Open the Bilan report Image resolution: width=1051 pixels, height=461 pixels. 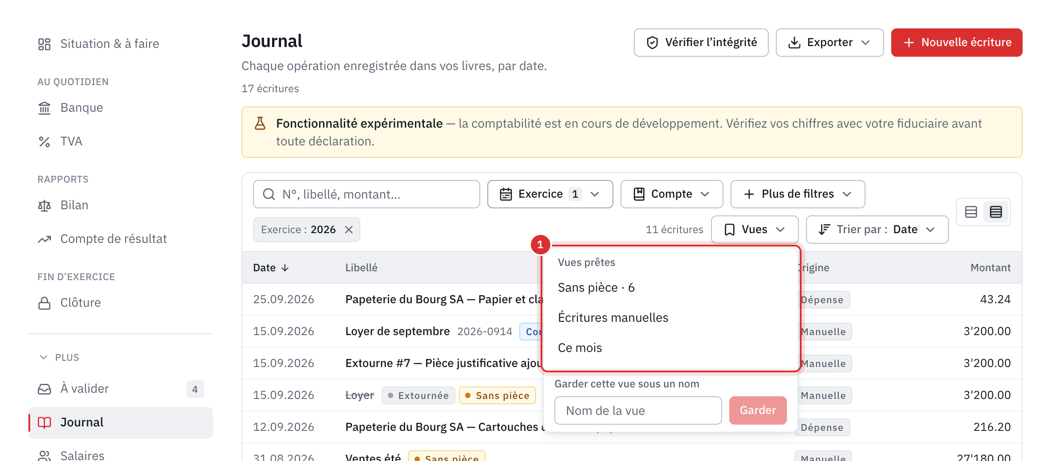121,205
